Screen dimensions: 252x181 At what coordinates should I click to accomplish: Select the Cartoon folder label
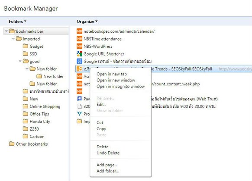[37, 136]
